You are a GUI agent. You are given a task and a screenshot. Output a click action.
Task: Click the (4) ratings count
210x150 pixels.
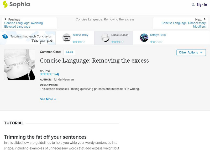point(57,74)
